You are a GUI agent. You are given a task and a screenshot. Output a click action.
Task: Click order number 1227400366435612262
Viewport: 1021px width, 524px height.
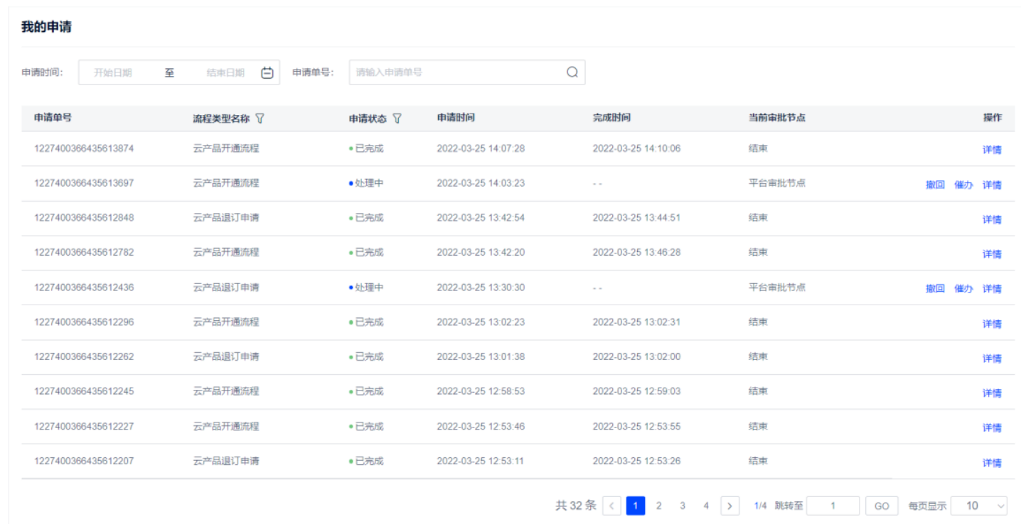(x=84, y=356)
